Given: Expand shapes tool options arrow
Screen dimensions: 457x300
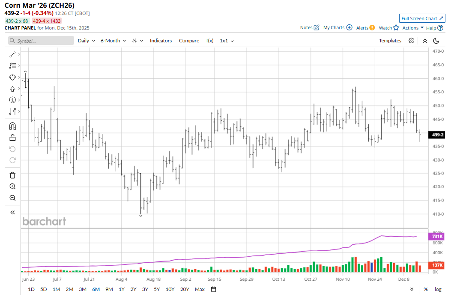Looking at the screenshot, I should pos(19,77).
